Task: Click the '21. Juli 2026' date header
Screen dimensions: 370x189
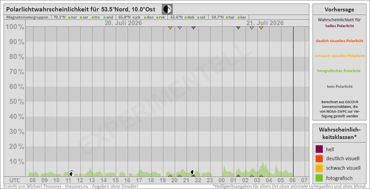Action: (x=265, y=23)
